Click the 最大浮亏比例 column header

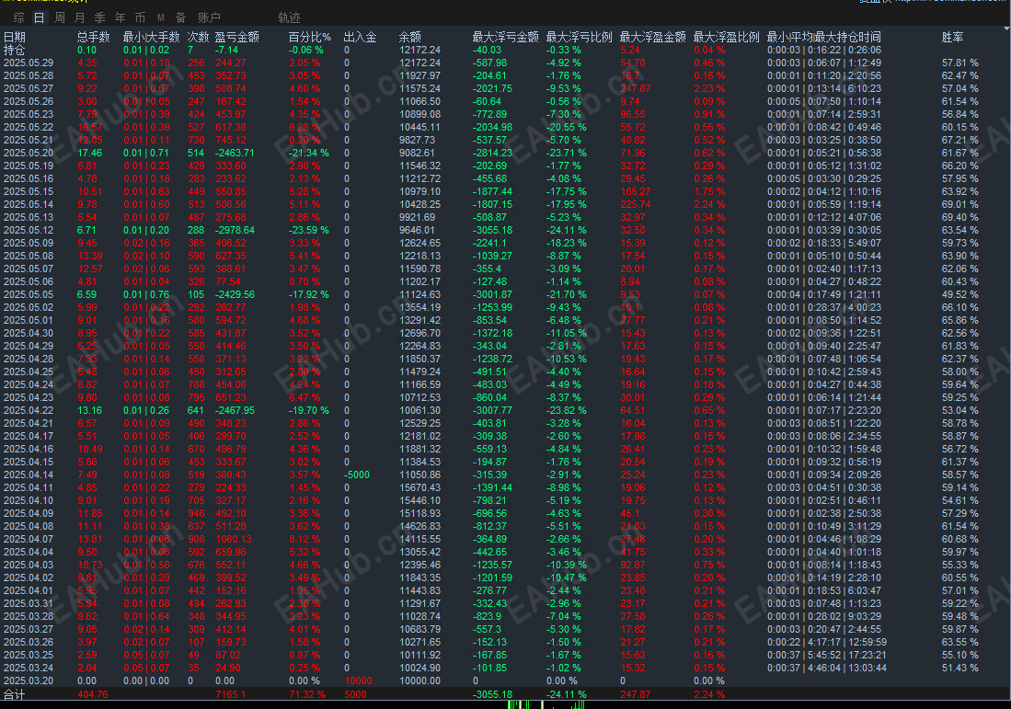(579, 38)
